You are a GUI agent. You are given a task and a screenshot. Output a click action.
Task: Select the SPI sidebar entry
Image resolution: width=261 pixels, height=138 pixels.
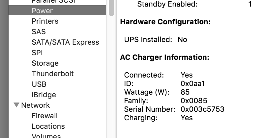(37, 53)
